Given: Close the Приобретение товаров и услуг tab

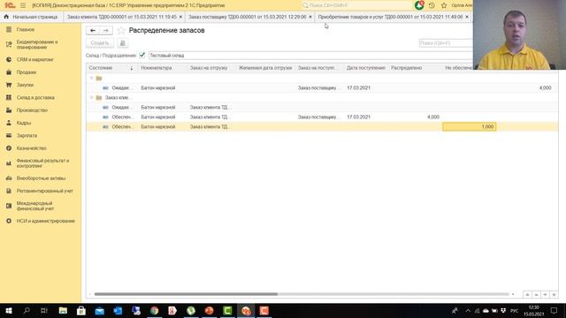Looking at the screenshot, I should 467,17.
